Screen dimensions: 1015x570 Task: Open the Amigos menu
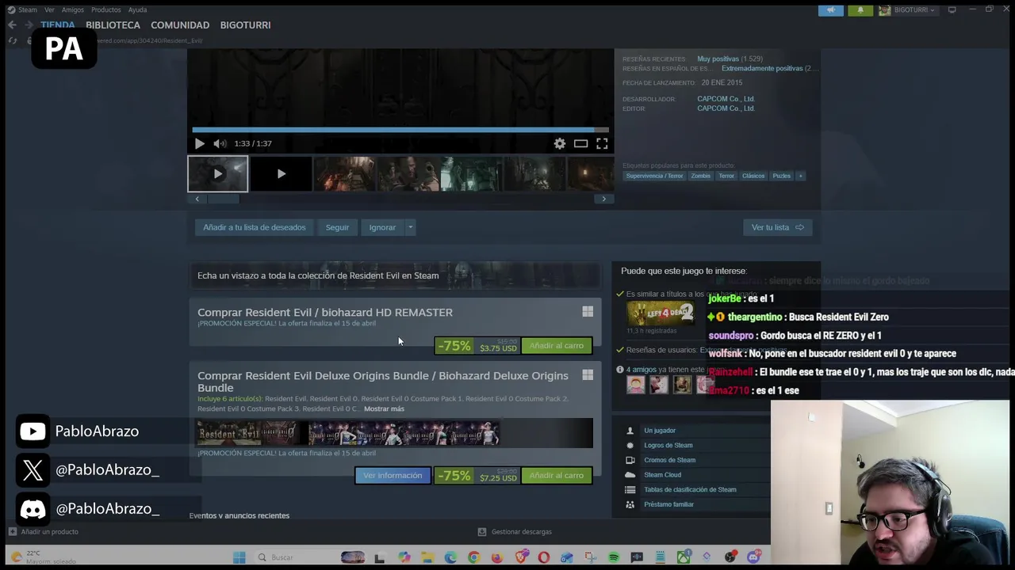click(x=73, y=9)
